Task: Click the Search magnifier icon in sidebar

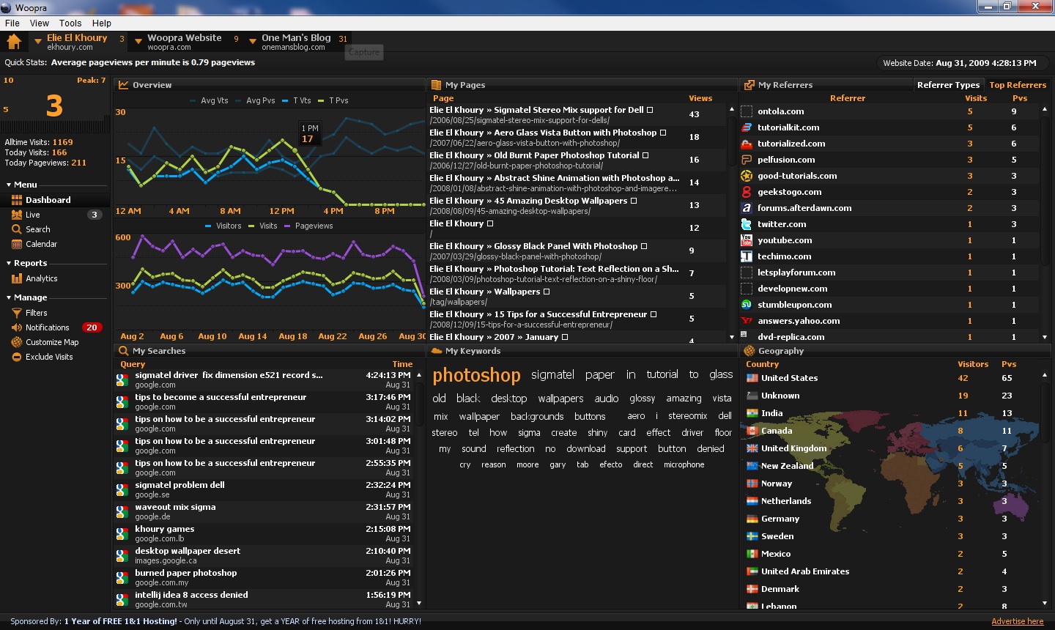Action: [17, 229]
